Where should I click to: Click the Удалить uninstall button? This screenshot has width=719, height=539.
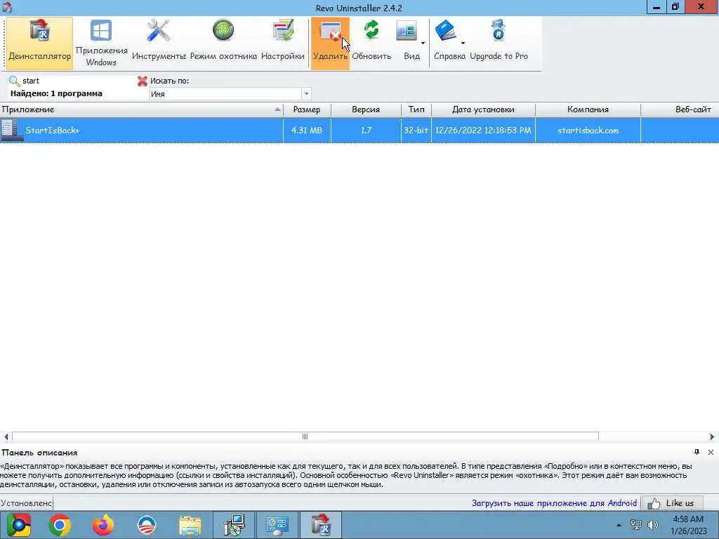pyautogui.click(x=330, y=44)
